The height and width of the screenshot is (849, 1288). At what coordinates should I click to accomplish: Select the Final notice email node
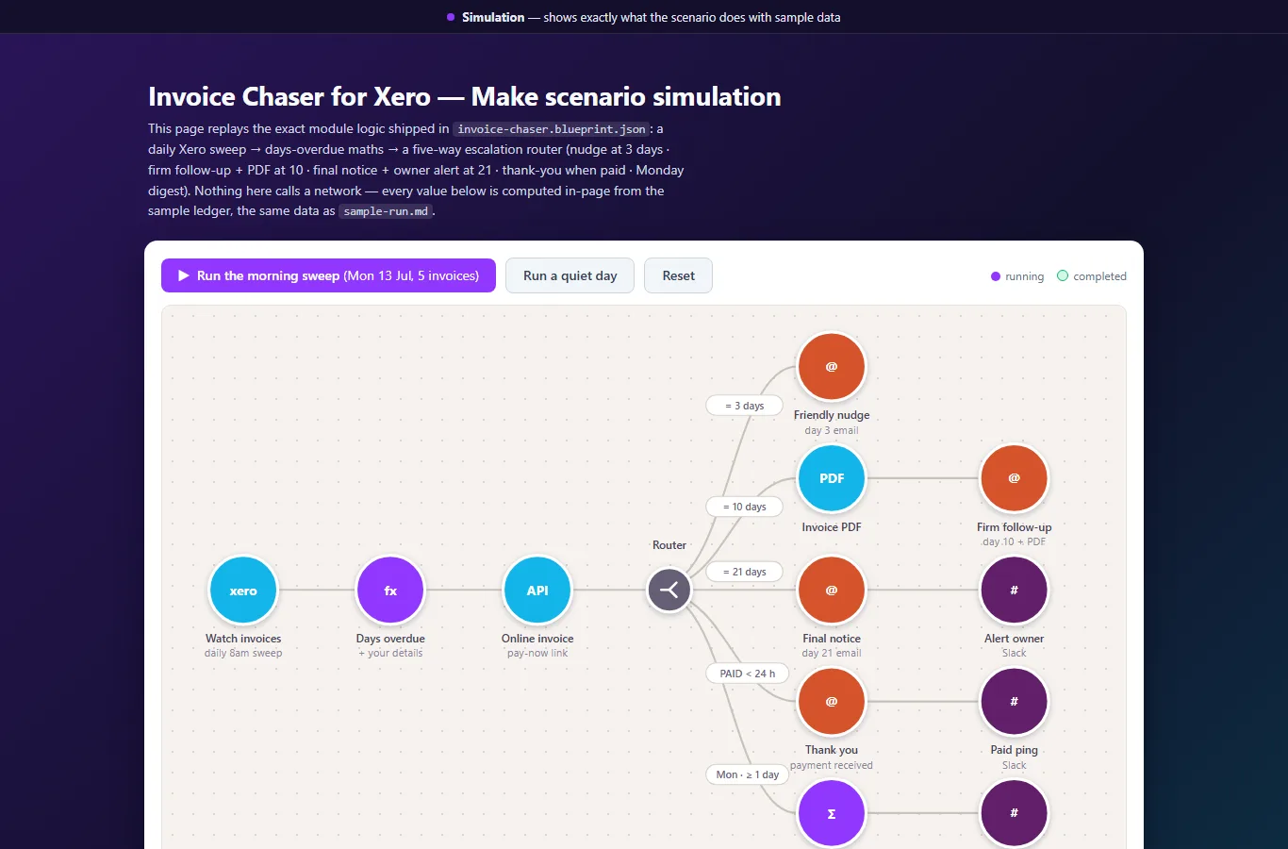(x=832, y=591)
